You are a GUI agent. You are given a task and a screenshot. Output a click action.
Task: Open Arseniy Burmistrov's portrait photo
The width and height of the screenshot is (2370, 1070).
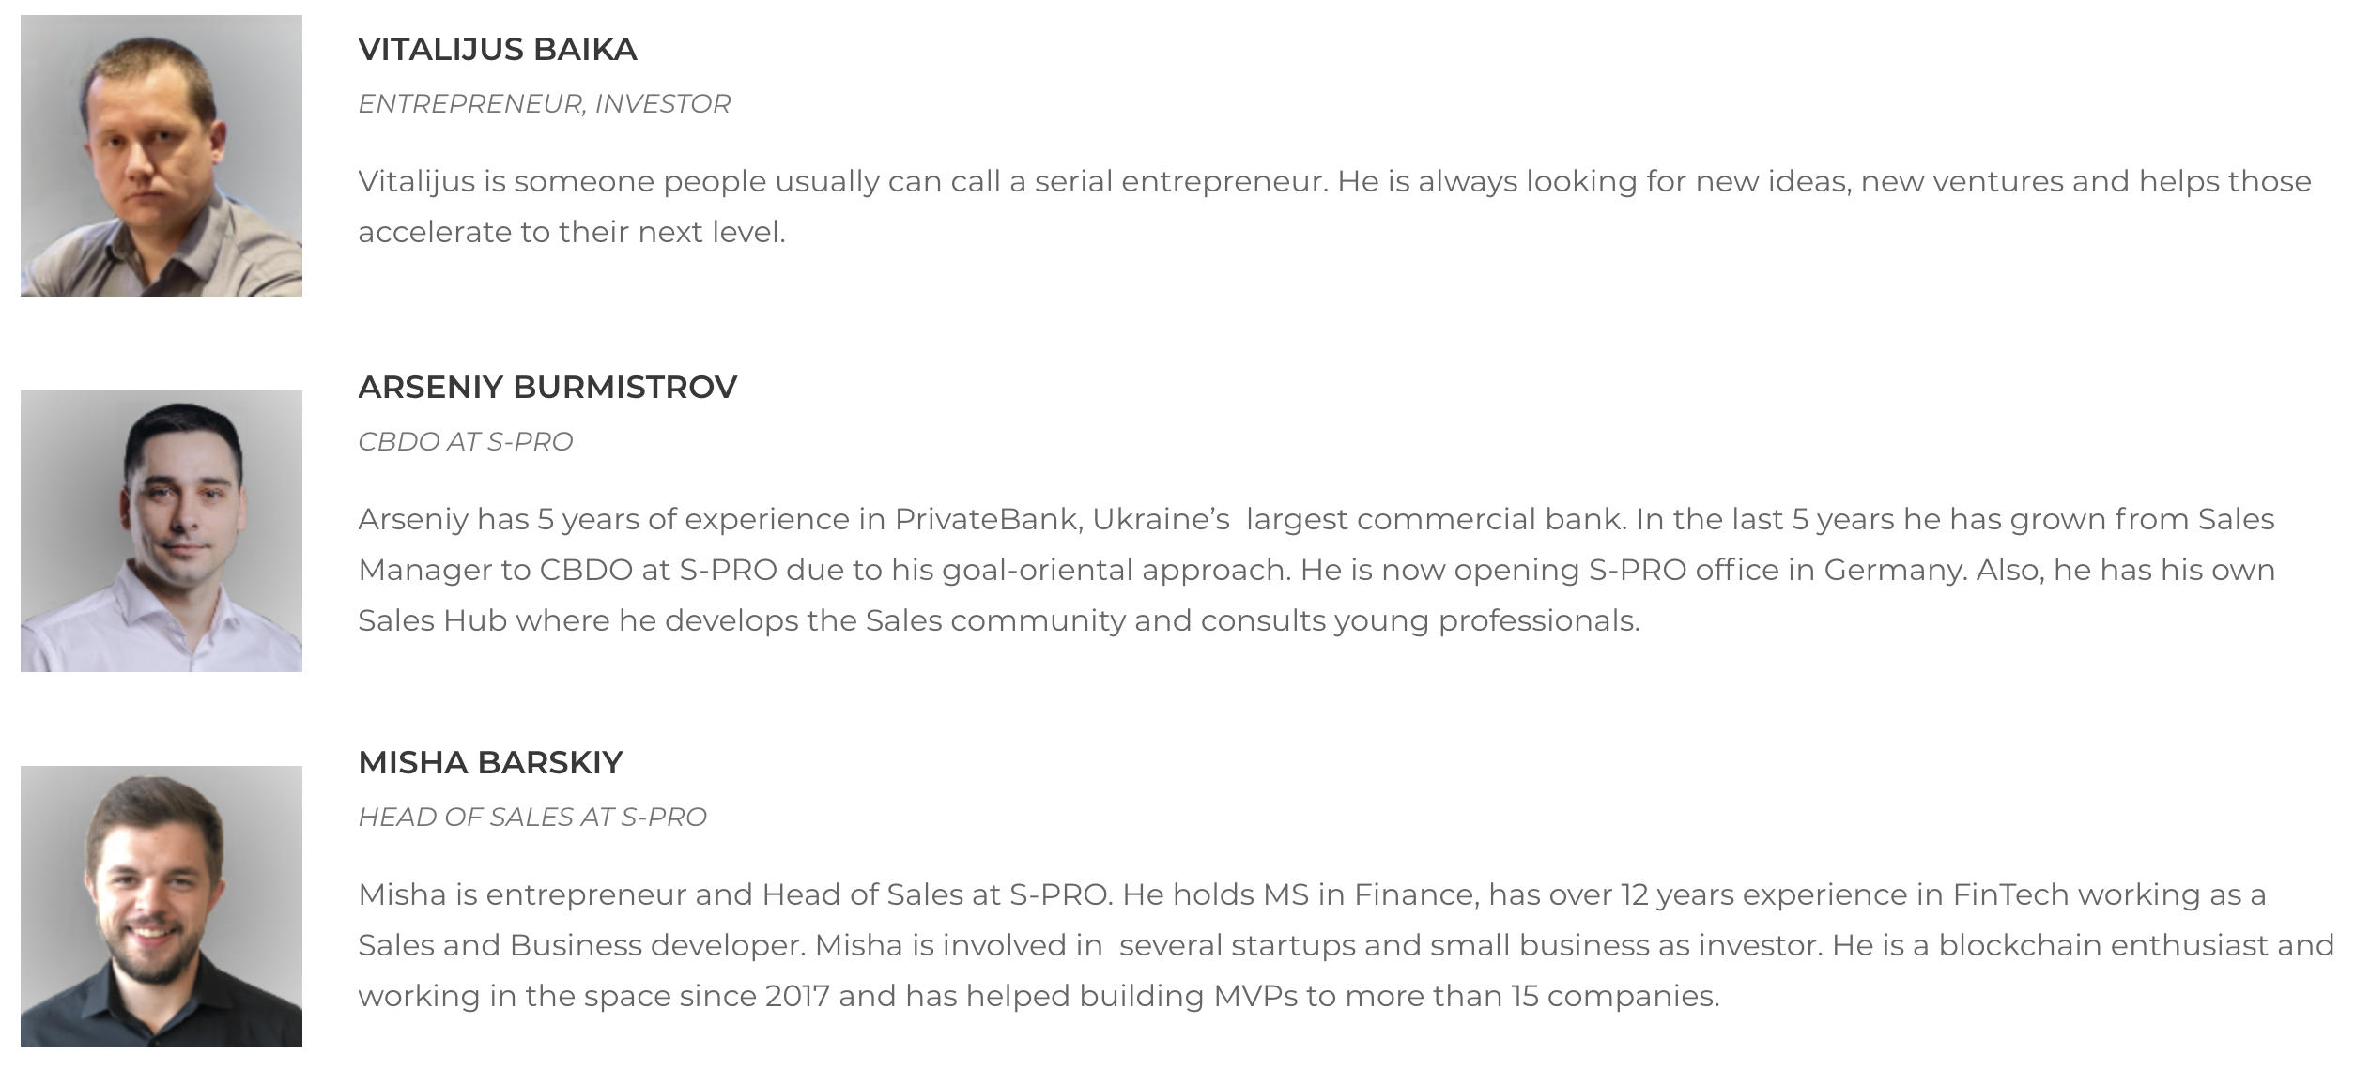(x=162, y=531)
